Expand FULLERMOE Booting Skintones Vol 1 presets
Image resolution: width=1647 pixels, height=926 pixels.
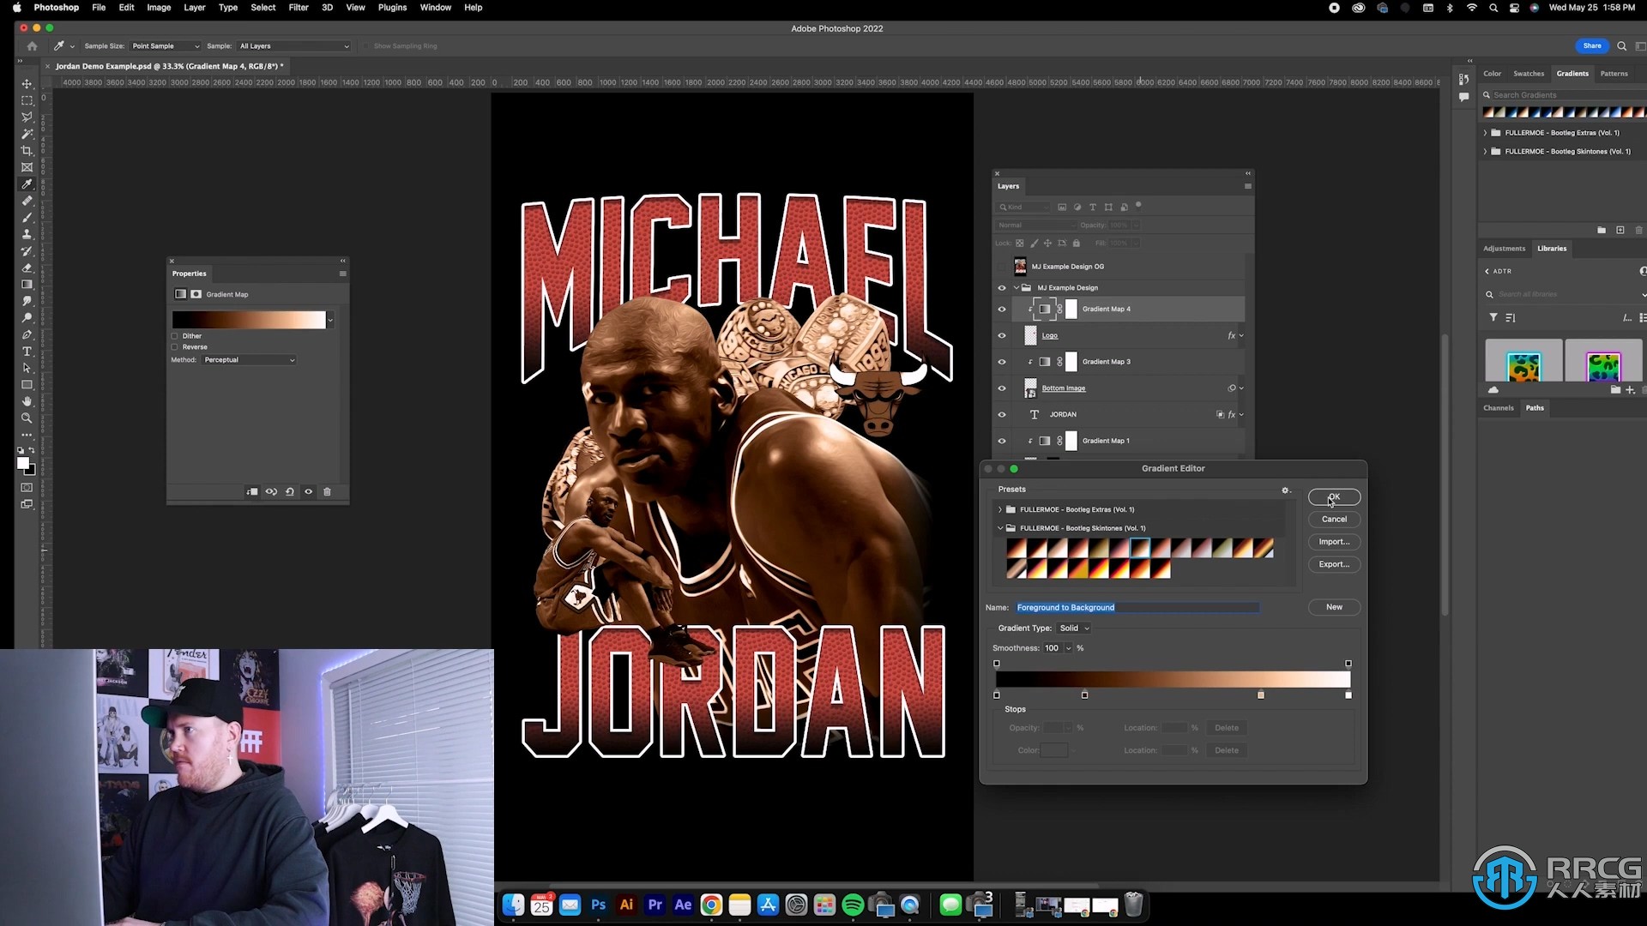coord(1001,528)
